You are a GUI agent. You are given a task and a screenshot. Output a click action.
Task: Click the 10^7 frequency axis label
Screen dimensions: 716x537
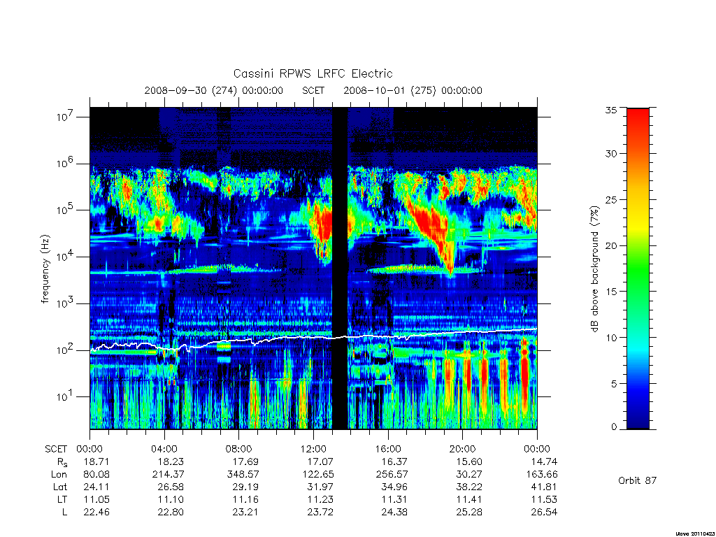pos(65,117)
